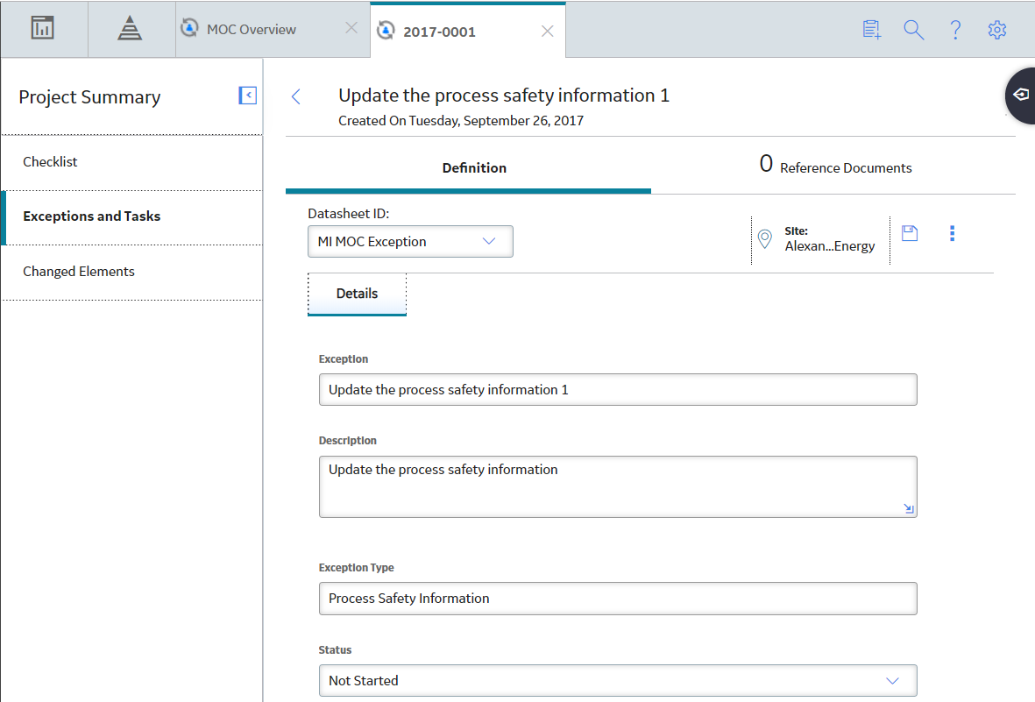
Task: Open the help question mark icon
Action: [x=955, y=29]
